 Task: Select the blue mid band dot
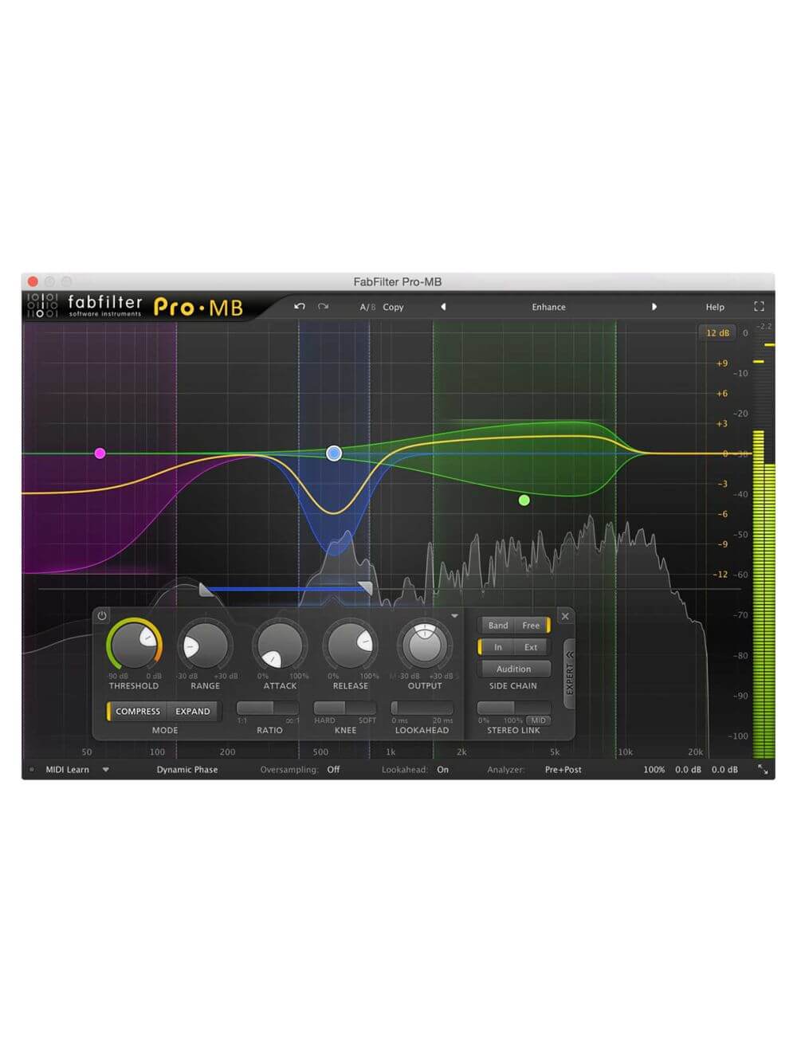pos(334,453)
